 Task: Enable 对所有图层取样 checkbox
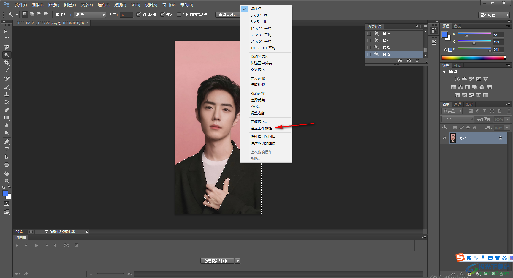(179, 14)
